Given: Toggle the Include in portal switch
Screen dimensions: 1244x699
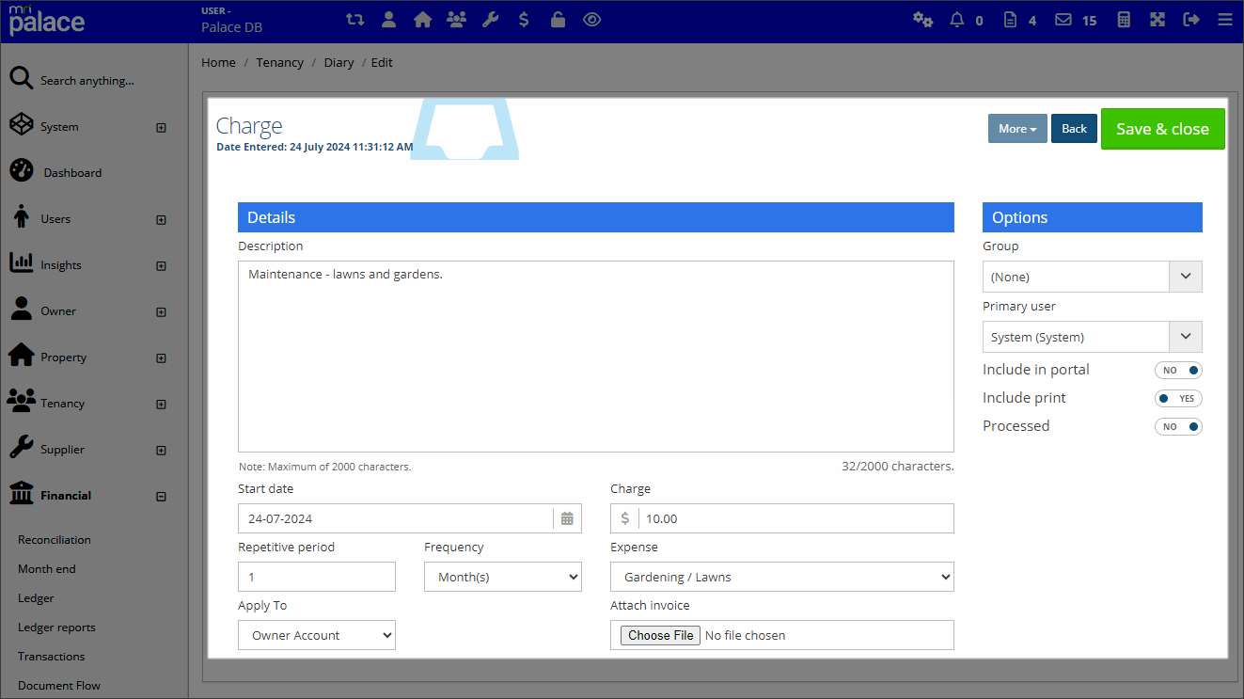Looking at the screenshot, I should click(x=1178, y=371).
